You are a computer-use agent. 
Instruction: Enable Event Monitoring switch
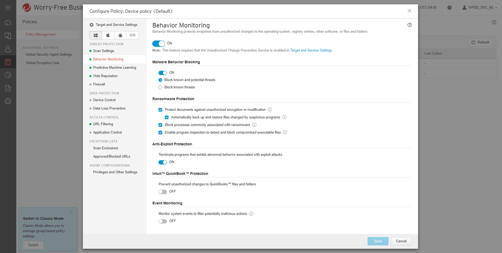tap(163, 221)
